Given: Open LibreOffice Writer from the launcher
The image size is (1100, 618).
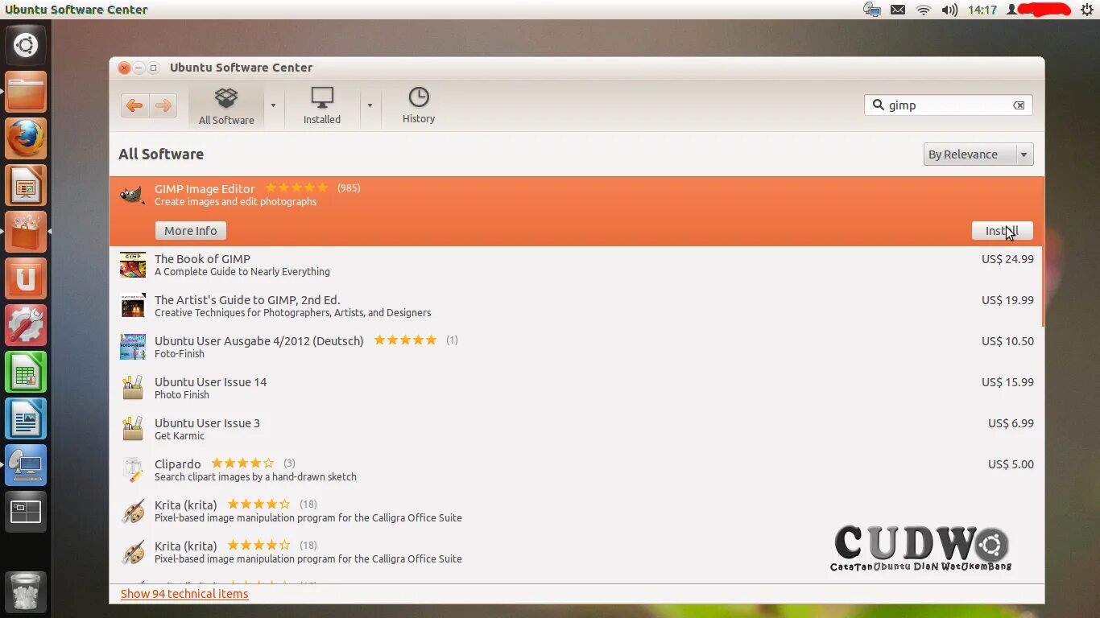Looking at the screenshot, I should (x=26, y=418).
